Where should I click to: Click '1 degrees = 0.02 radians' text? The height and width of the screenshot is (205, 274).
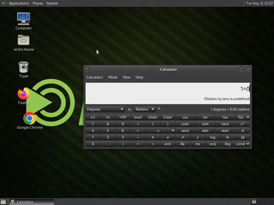click(230, 109)
